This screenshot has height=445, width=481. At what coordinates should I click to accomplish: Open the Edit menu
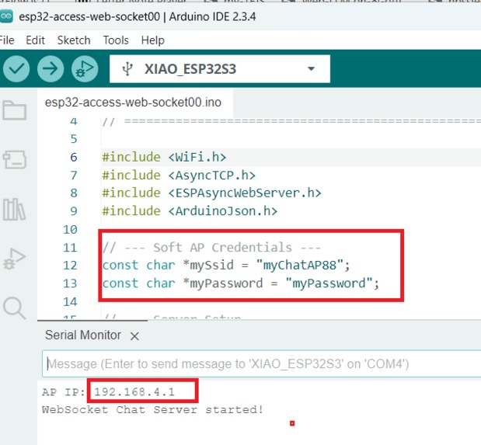pos(35,40)
